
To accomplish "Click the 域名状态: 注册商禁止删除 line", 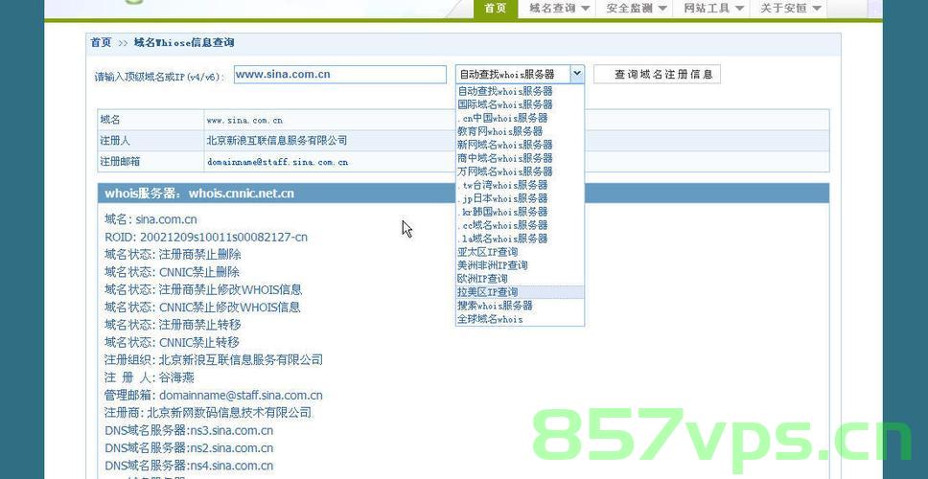I will pos(173,255).
